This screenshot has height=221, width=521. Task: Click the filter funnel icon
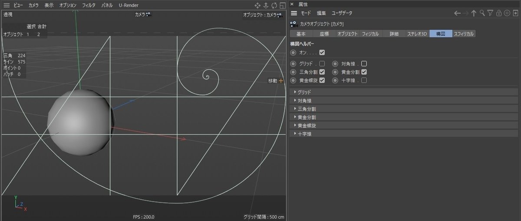pyautogui.click(x=490, y=13)
